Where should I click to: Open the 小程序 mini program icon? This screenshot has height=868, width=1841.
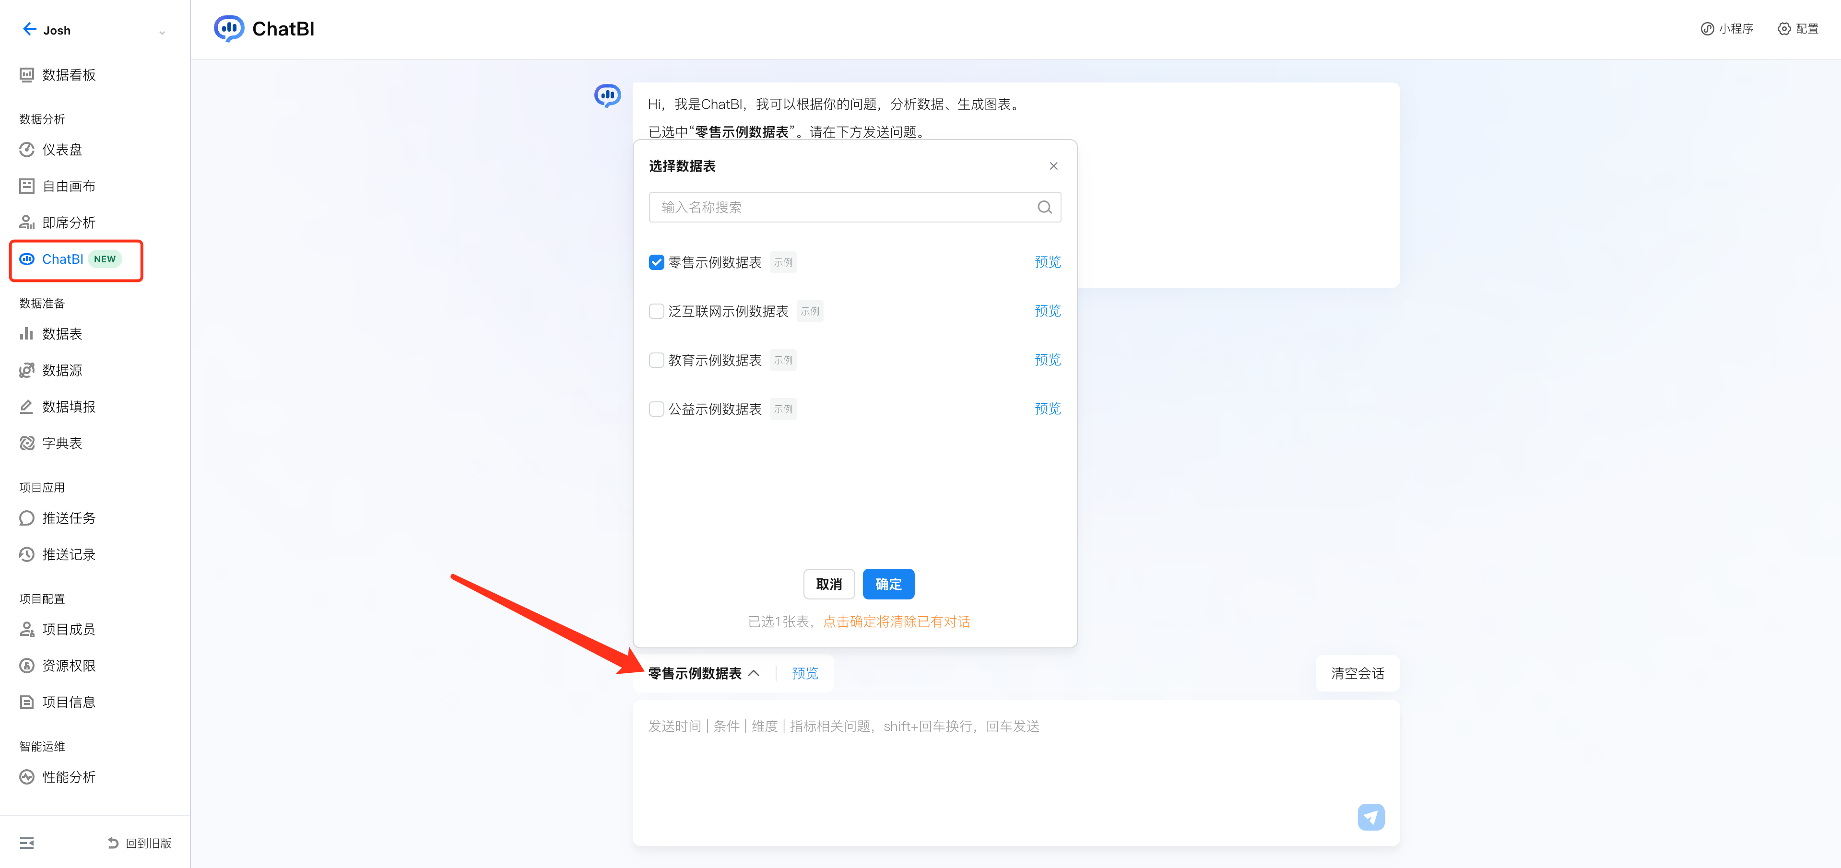pos(1707,29)
